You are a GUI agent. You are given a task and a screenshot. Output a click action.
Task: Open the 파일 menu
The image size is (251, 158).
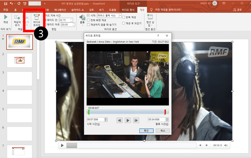pos(6,10)
